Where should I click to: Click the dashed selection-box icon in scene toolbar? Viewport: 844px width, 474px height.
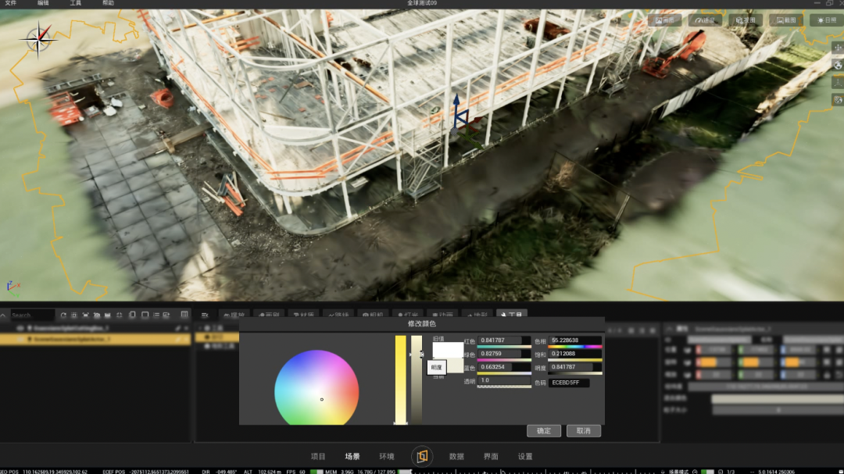tap(74, 315)
